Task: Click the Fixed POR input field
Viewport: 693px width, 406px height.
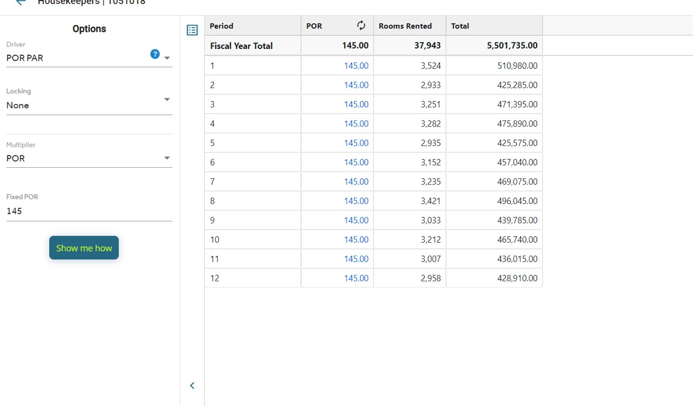Action: click(89, 211)
